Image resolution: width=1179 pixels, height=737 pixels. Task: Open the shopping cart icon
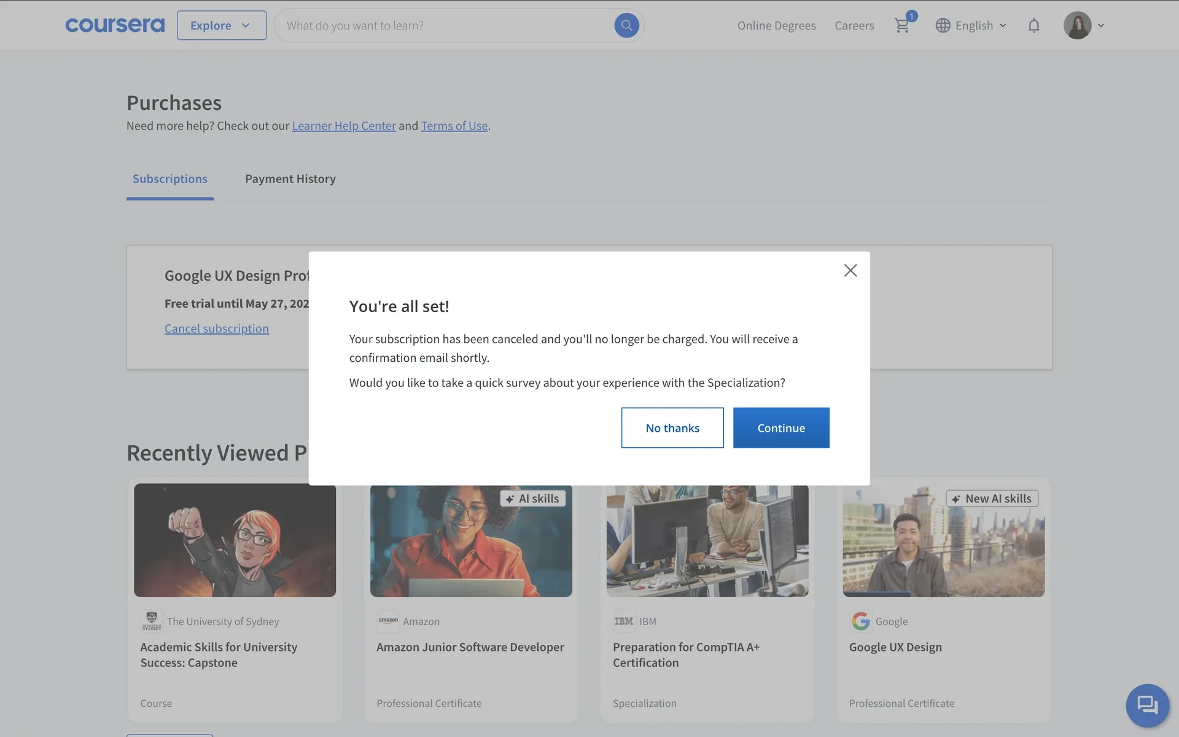pos(902,25)
